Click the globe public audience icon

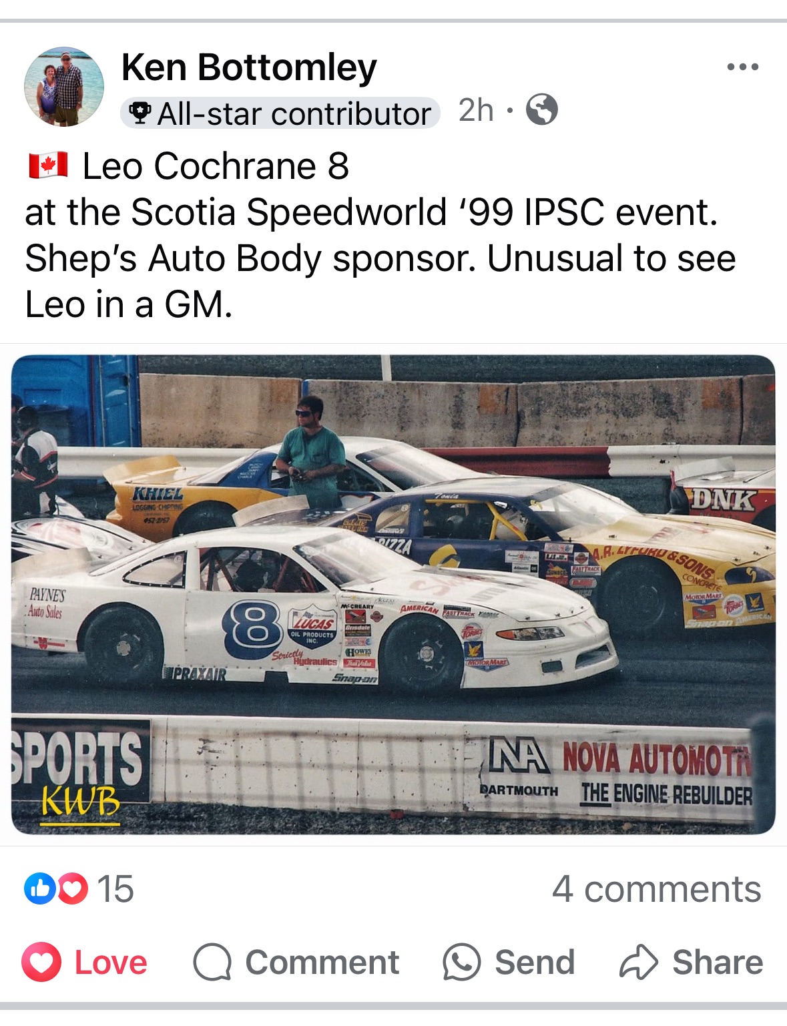tap(541, 109)
